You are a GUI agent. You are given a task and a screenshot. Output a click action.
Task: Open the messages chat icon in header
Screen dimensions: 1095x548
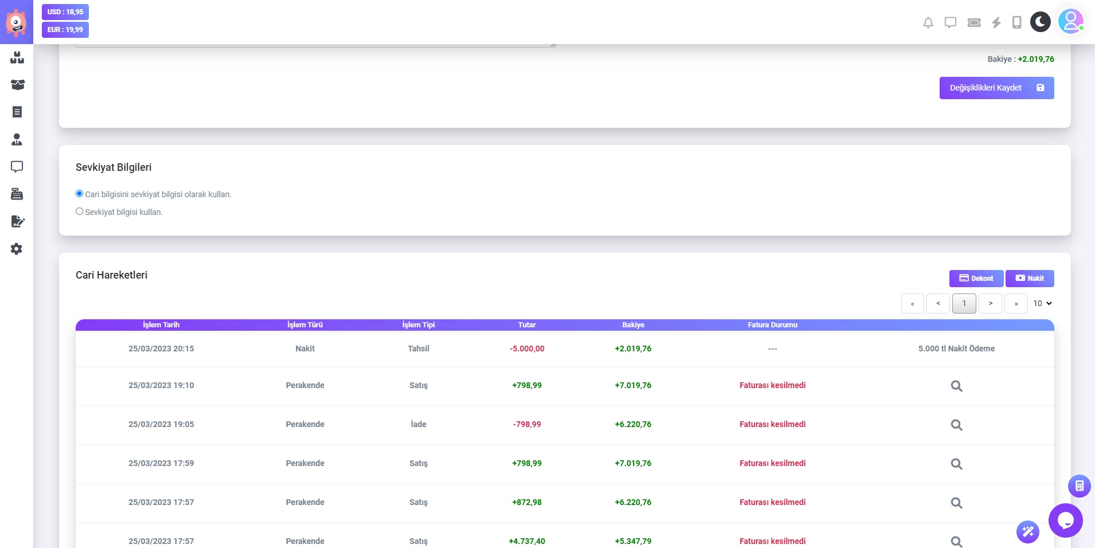coord(951,23)
